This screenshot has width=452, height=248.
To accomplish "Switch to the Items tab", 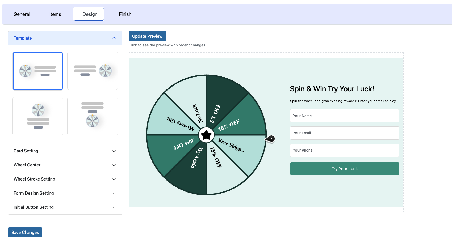I will [x=55, y=14].
